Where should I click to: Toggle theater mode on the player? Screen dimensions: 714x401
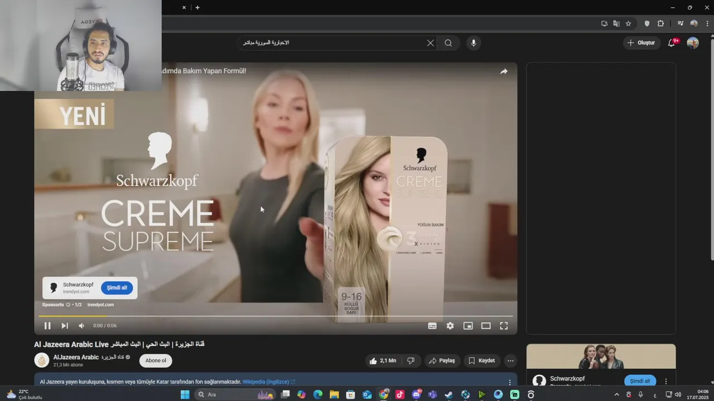tap(486, 326)
